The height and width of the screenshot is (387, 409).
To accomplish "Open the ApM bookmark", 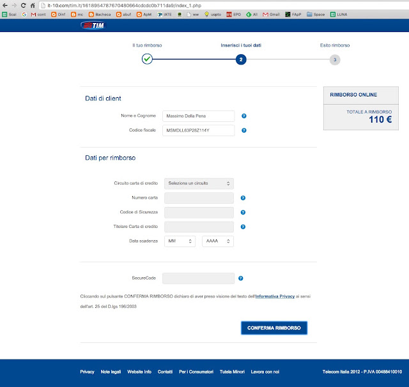I will (144, 15).
